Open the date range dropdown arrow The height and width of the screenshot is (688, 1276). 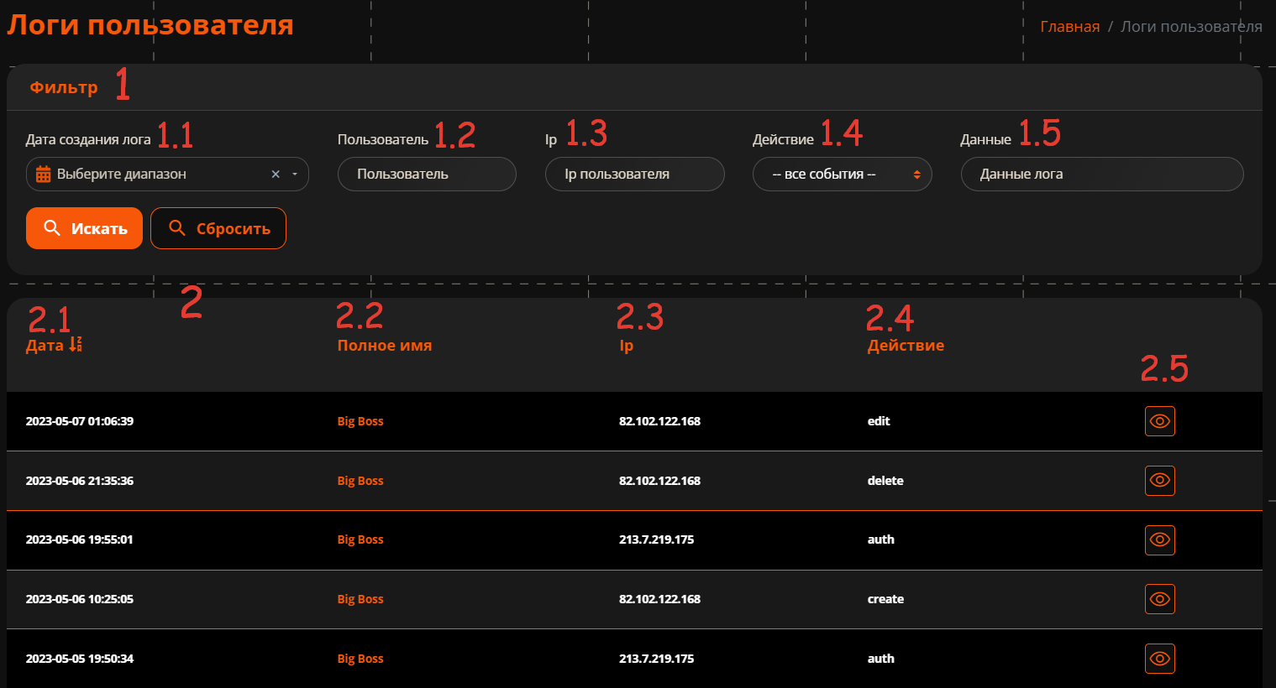pos(295,175)
